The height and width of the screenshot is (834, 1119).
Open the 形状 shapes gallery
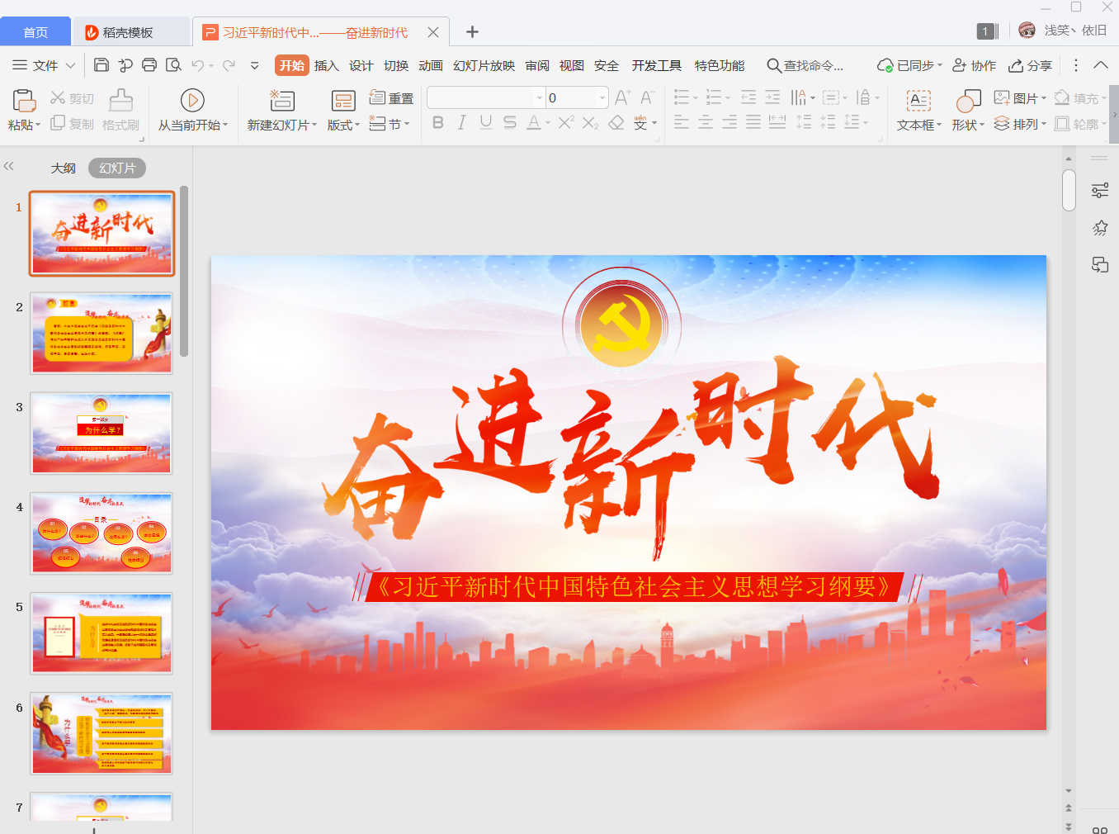(968, 102)
